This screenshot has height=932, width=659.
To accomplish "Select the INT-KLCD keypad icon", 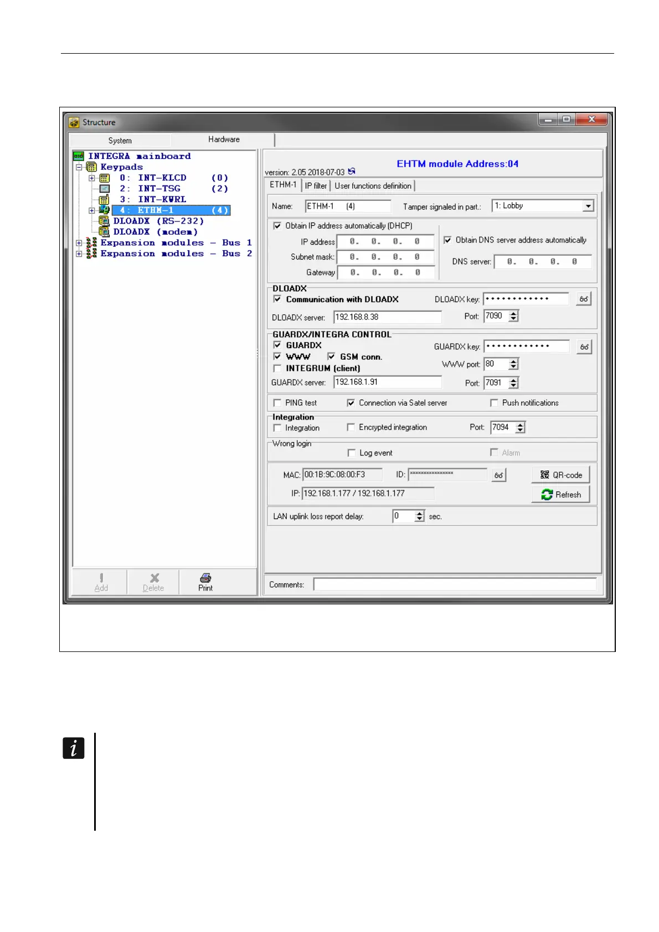I will click(104, 178).
